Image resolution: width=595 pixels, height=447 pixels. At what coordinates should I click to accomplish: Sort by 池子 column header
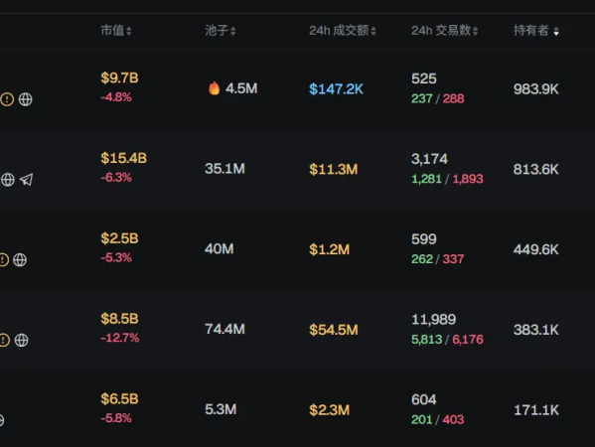pos(221,31)
